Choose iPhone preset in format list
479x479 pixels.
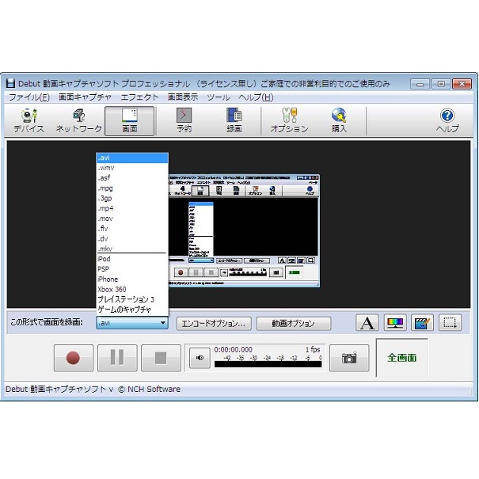click(x=132, y=279)
